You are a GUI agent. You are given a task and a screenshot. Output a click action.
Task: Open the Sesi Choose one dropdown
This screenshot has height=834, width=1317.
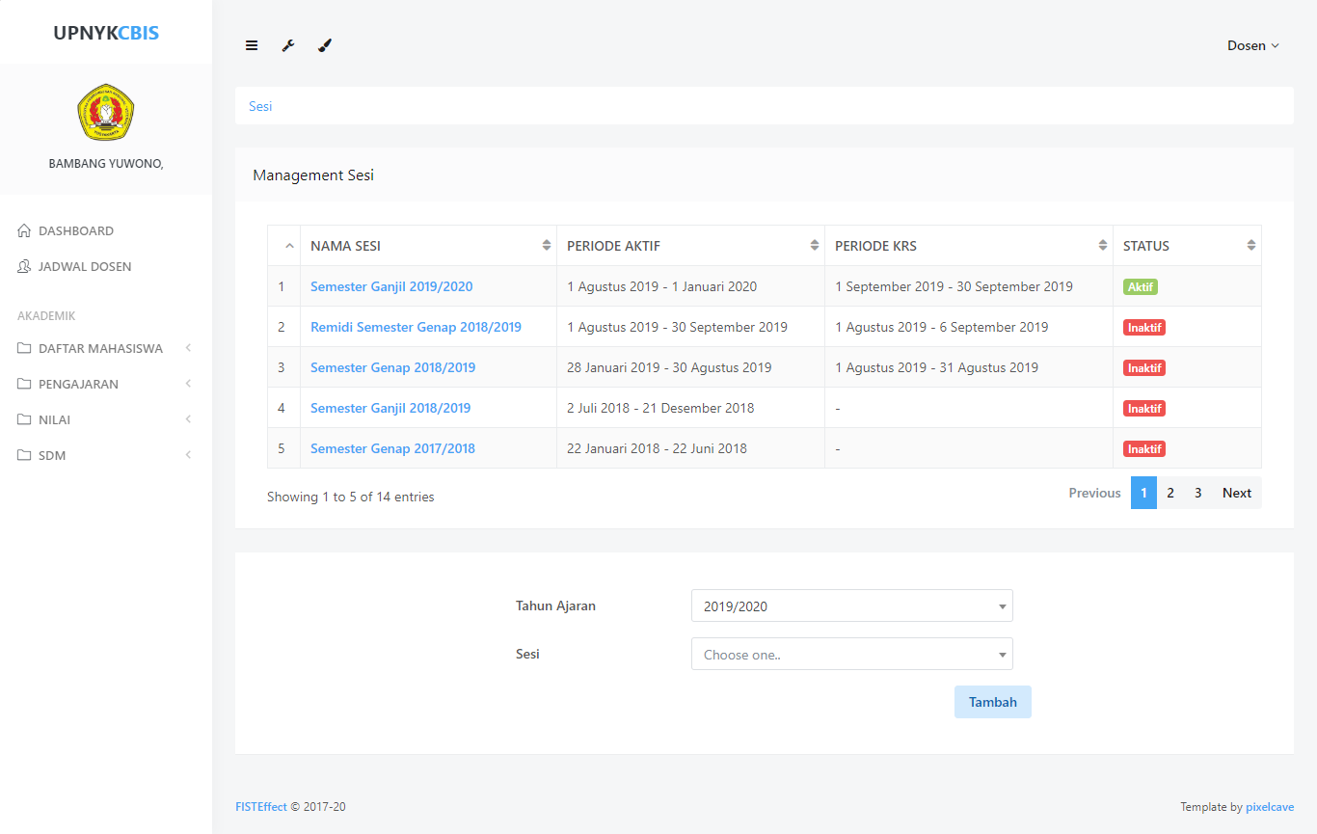851,655
